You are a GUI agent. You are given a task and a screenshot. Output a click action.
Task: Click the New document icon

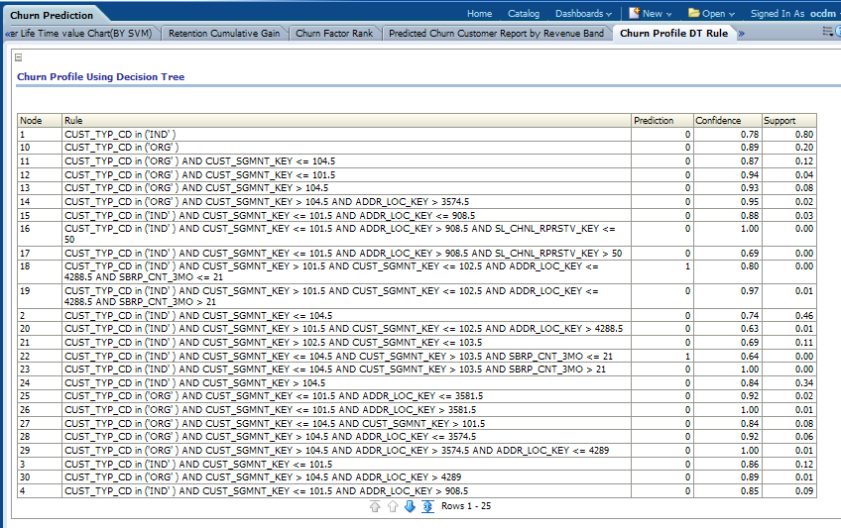click(635, 13)
